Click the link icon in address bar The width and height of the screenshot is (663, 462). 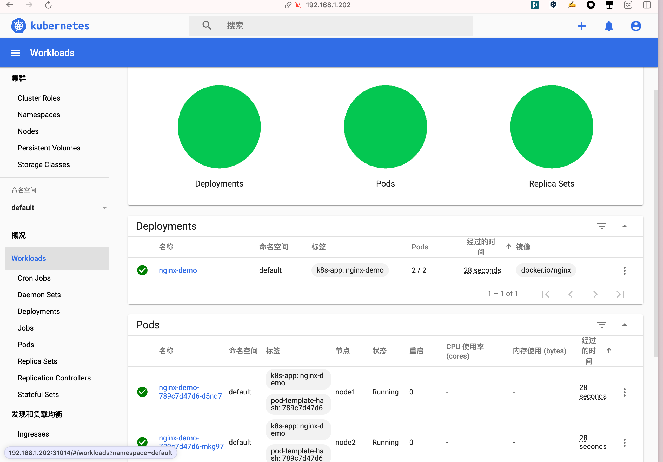(288, 5)
